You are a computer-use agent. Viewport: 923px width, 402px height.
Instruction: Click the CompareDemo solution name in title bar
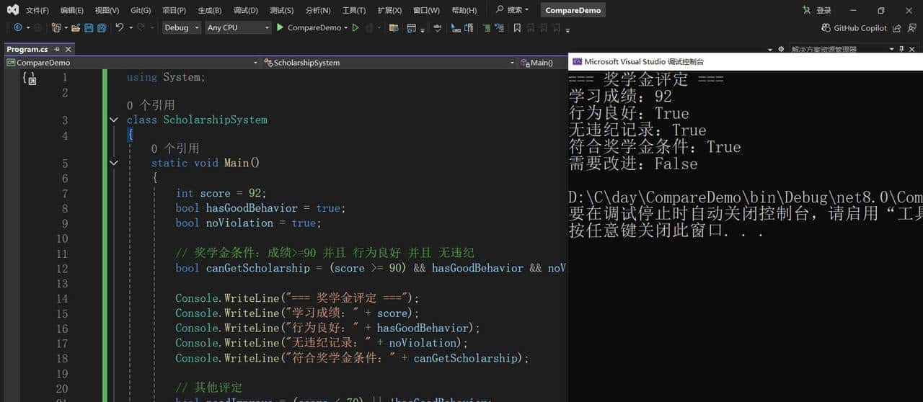pyautogui.click(x=573, y=10)
